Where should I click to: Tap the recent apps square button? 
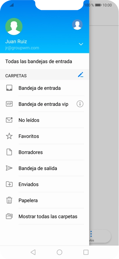[86, 252]
